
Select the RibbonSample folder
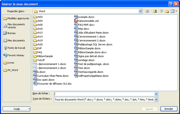tap(43, 56)
